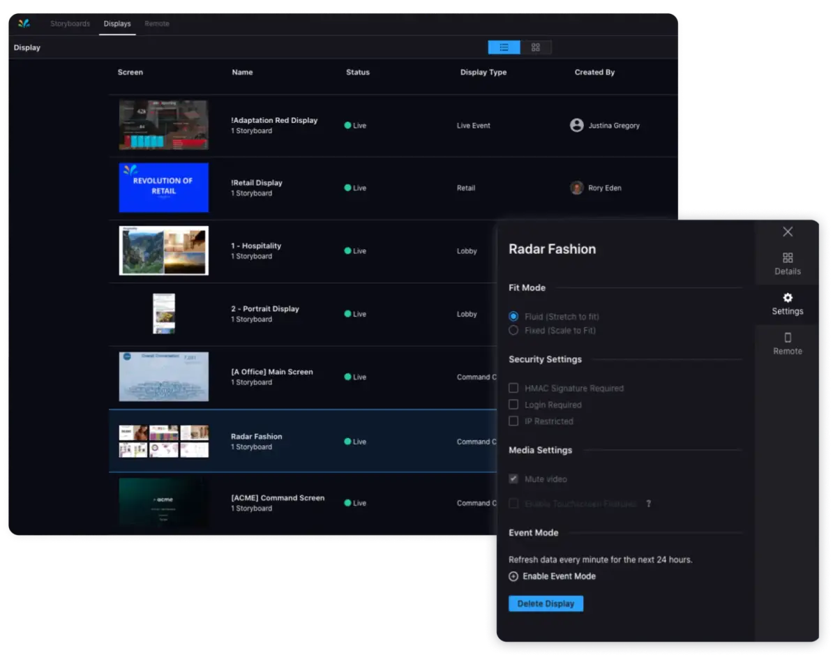Image resolution: width=833 pixels, height=662 pixels.
Task: Click the Radar Fashion screen thumbnail
Action: tap(163, 441)
